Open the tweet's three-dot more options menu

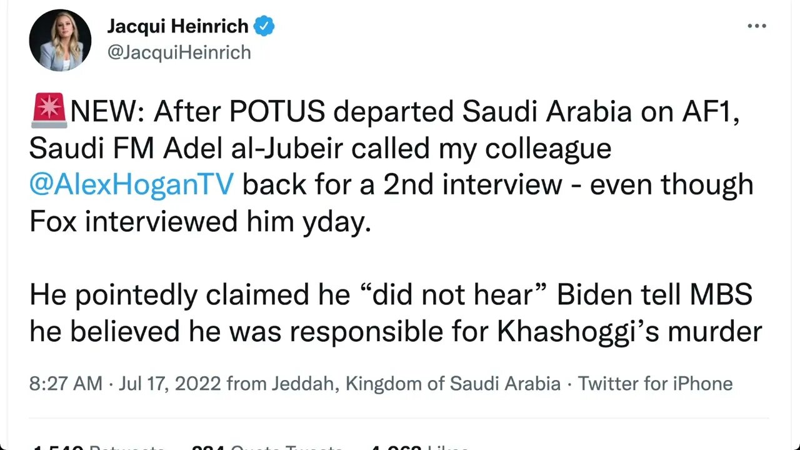(756, 26)
